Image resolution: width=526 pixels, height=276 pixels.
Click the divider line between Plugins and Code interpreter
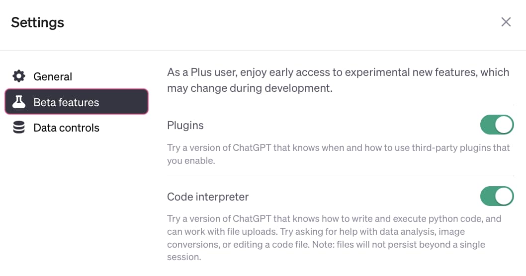pos(340,176)
